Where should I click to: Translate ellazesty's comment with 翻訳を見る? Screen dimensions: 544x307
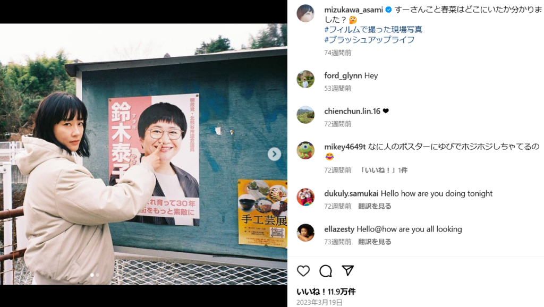click(375, 242)
